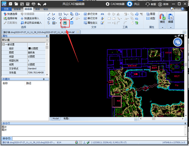Collapse the 一般设置 section
Viewport: 189px width, 146px height.
pos(3,44)
